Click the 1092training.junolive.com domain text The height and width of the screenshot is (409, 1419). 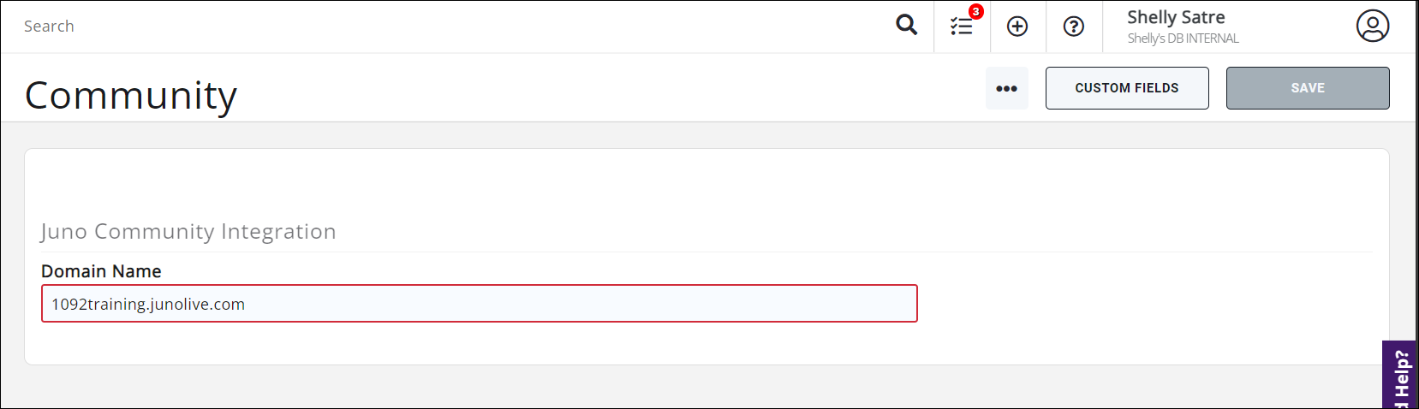[148, 304]
